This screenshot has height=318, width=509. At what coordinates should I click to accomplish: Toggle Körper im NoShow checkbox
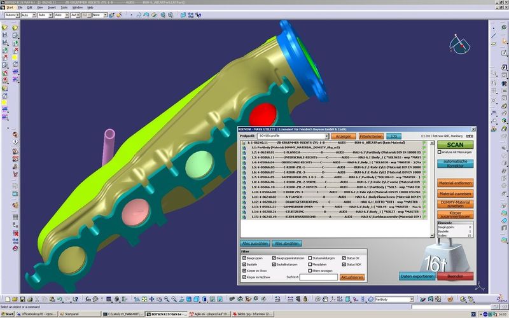(244, 277)
